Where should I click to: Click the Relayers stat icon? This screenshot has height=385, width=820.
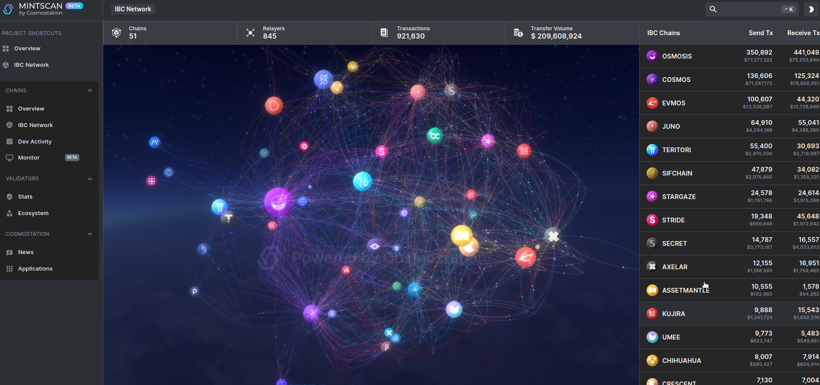point(250,33)
